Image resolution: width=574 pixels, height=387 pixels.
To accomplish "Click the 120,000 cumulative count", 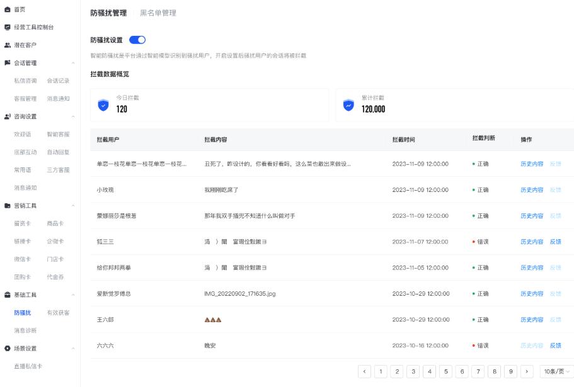I will 373,109.
